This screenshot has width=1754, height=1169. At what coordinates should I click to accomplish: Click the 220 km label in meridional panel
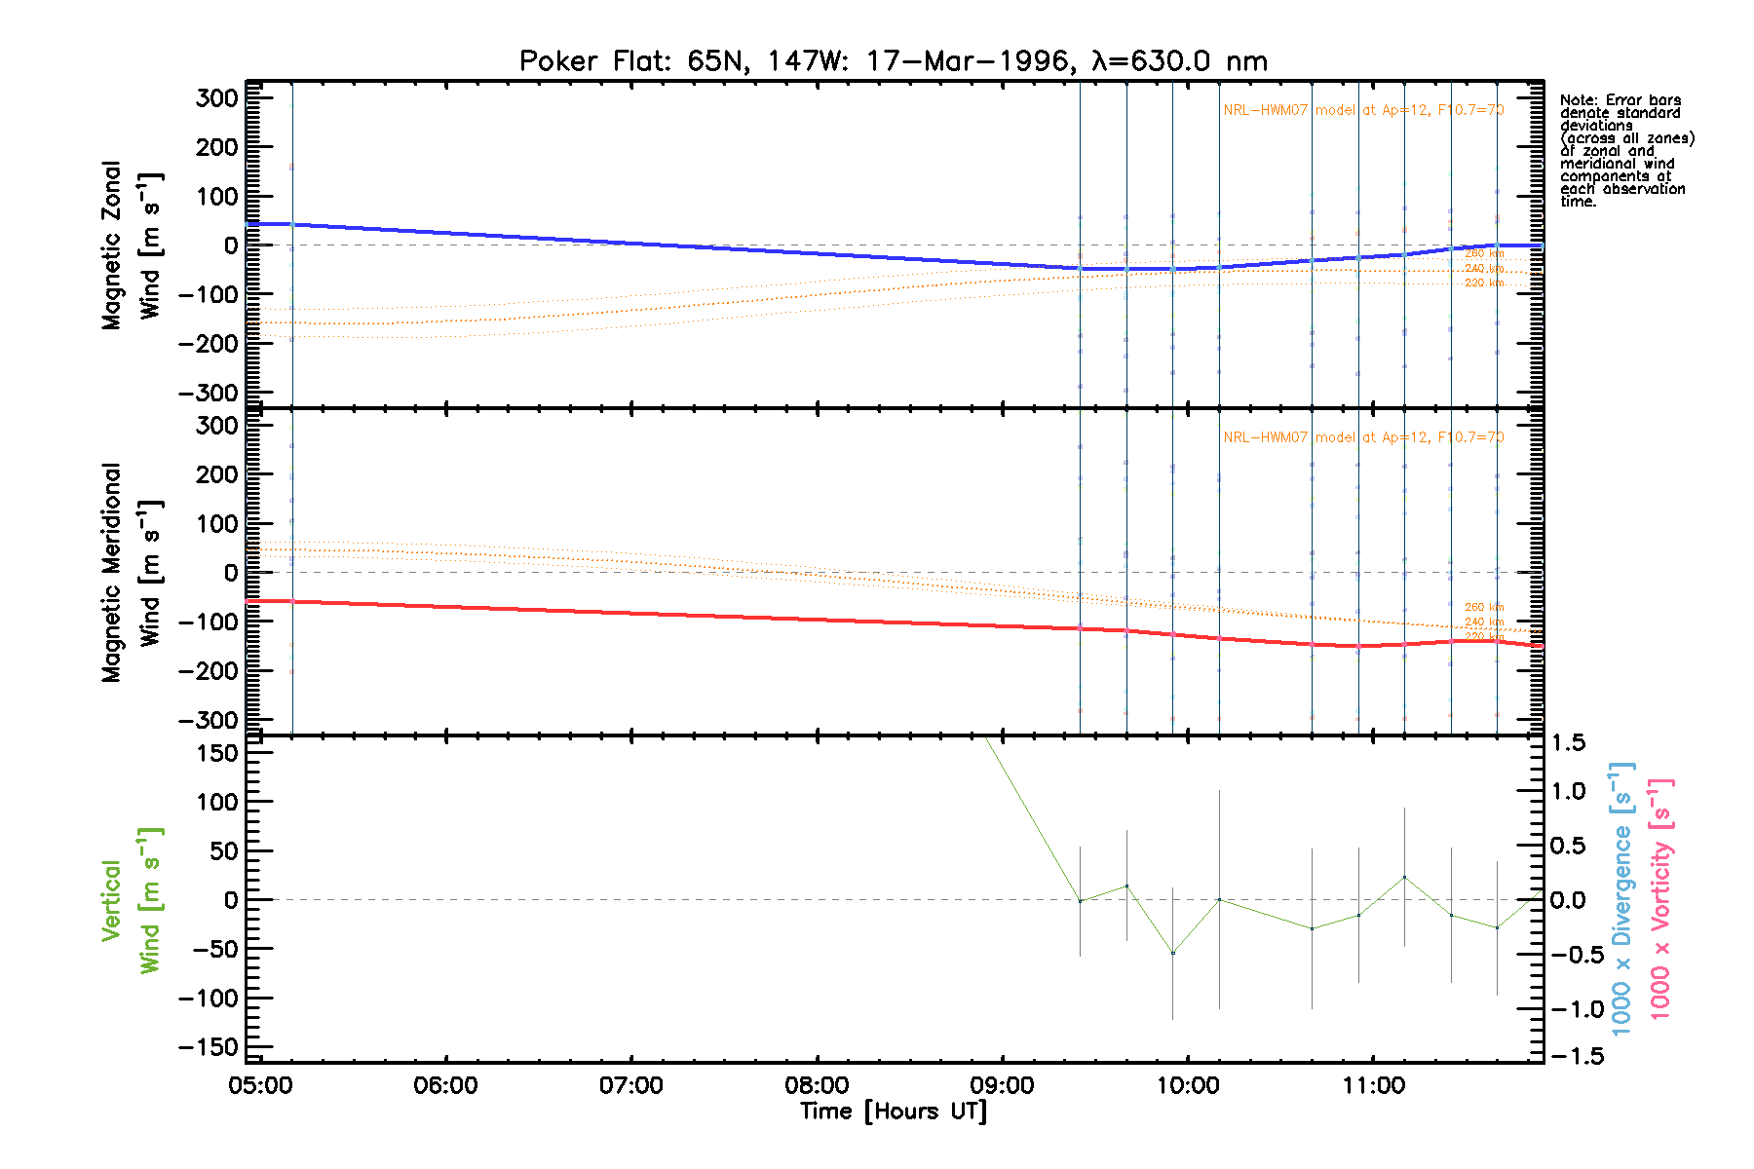click(x=1483, y=636)
